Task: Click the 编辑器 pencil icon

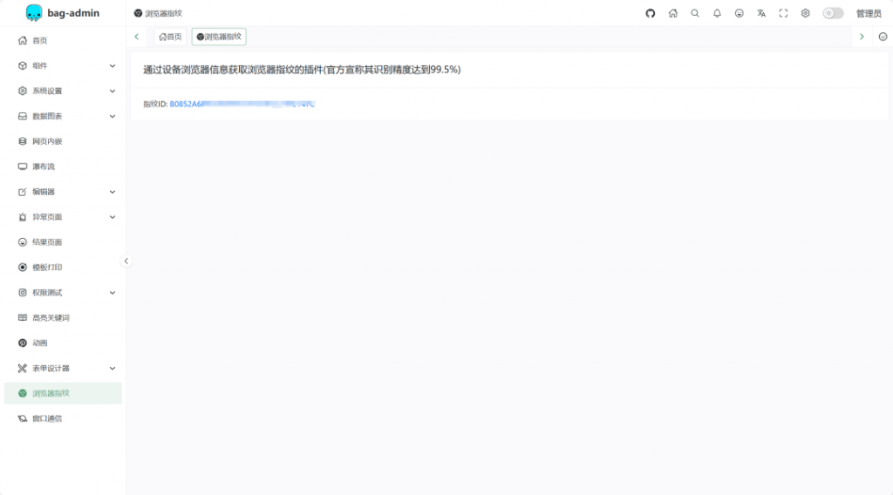Action: point(22,192)
